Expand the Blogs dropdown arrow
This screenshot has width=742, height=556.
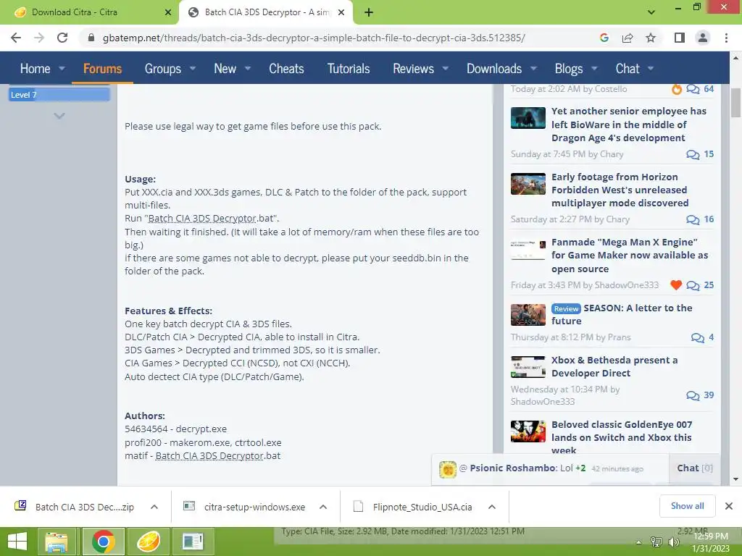(x=594, y=69)
